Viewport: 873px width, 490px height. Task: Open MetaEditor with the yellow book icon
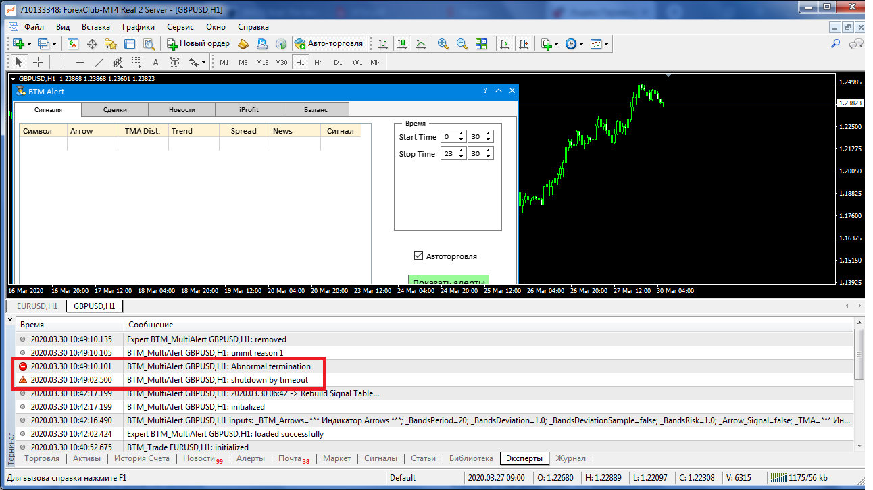[244, 44]
